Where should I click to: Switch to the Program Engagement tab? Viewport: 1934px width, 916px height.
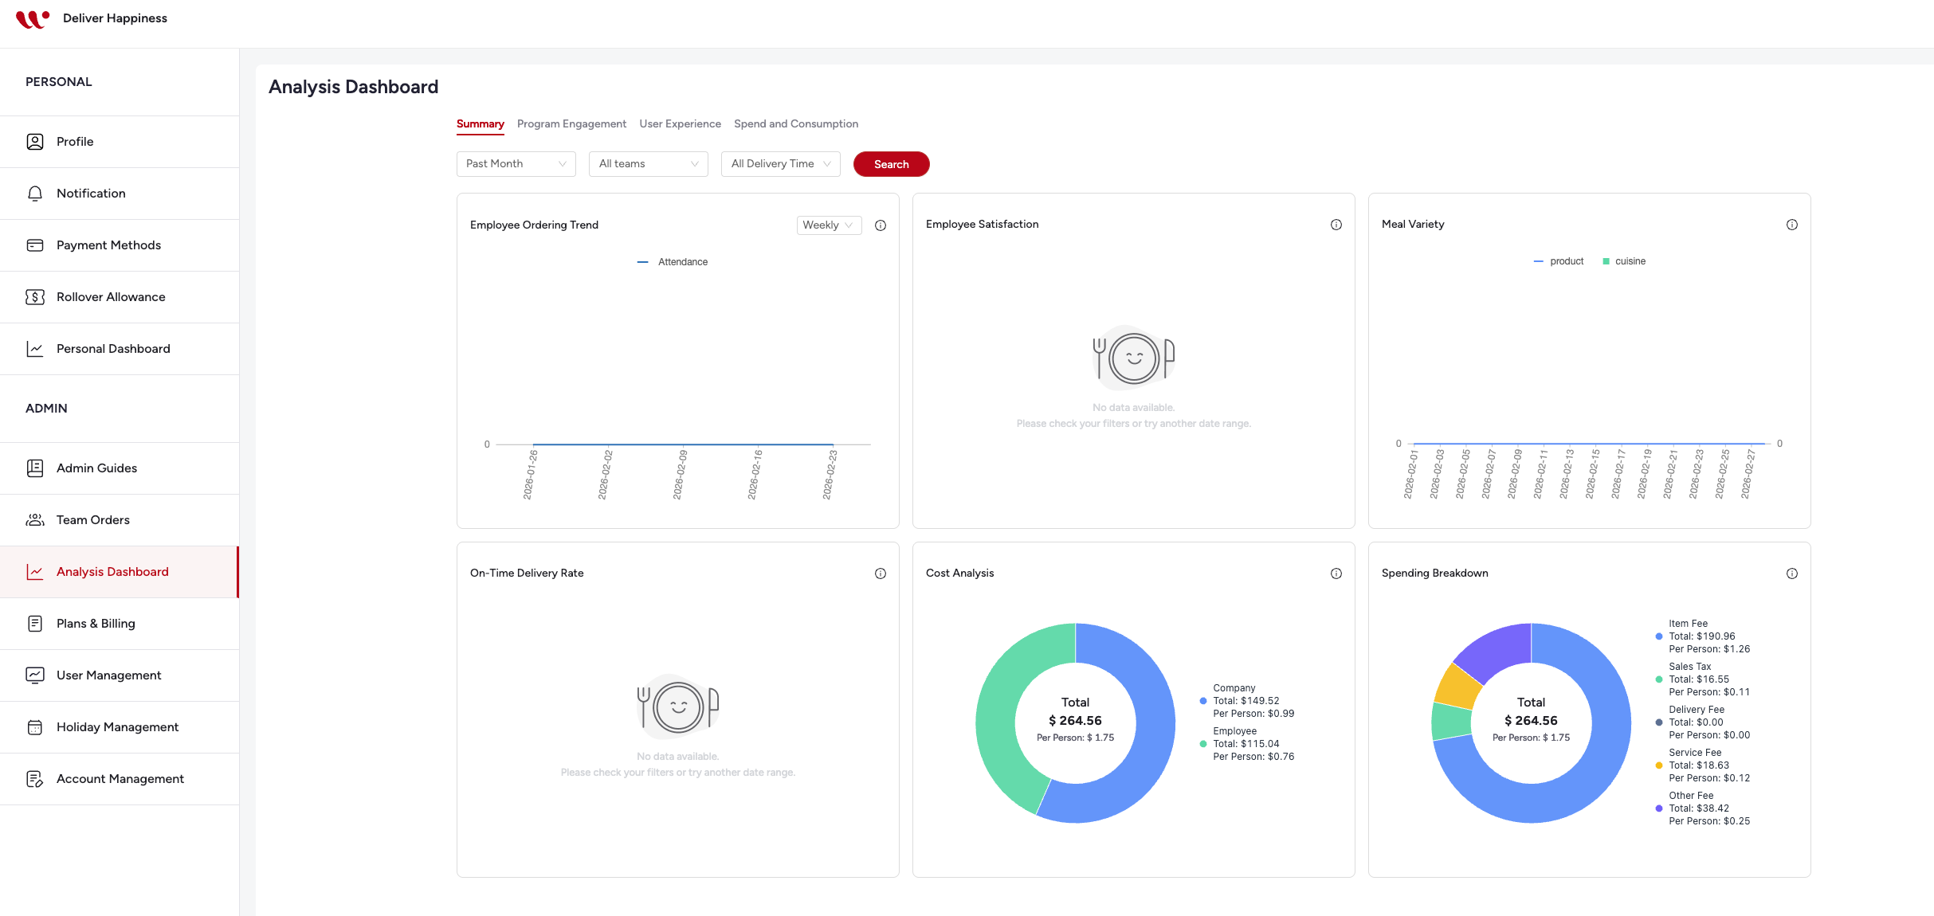(x=571, y=123)
